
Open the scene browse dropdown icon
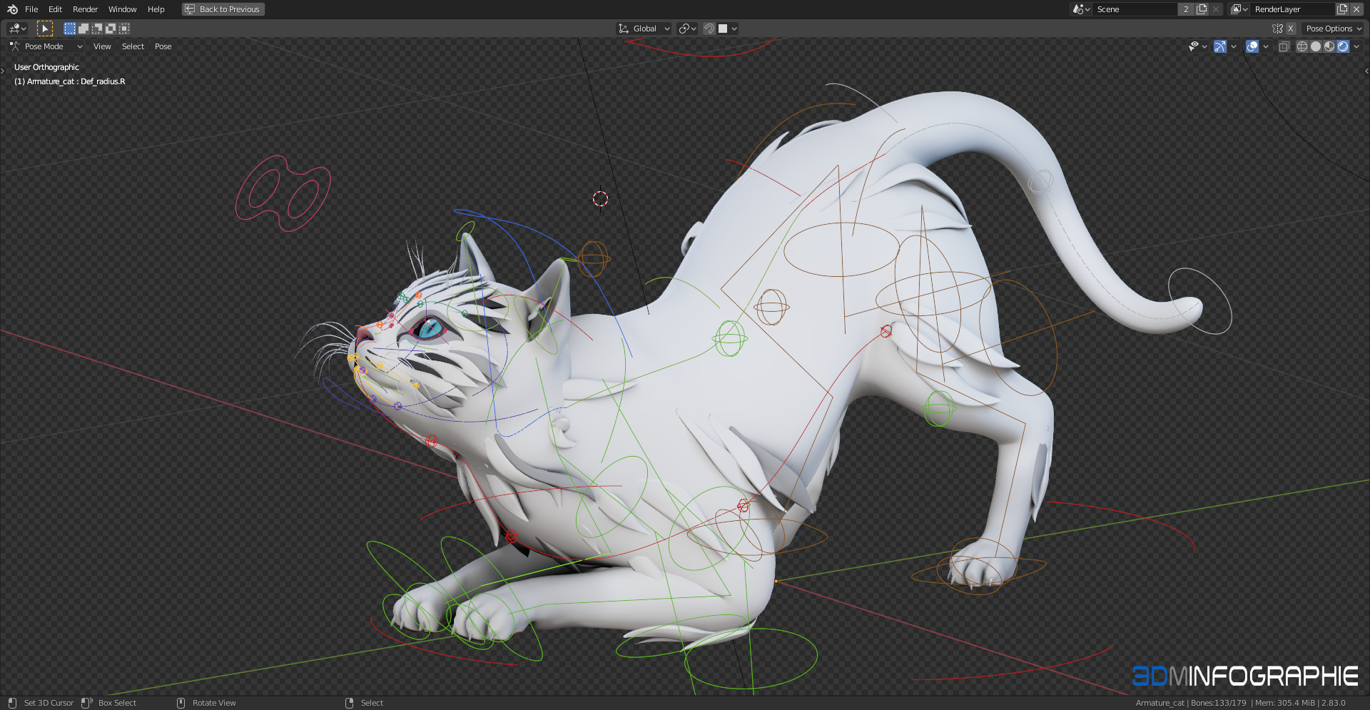1081,9
